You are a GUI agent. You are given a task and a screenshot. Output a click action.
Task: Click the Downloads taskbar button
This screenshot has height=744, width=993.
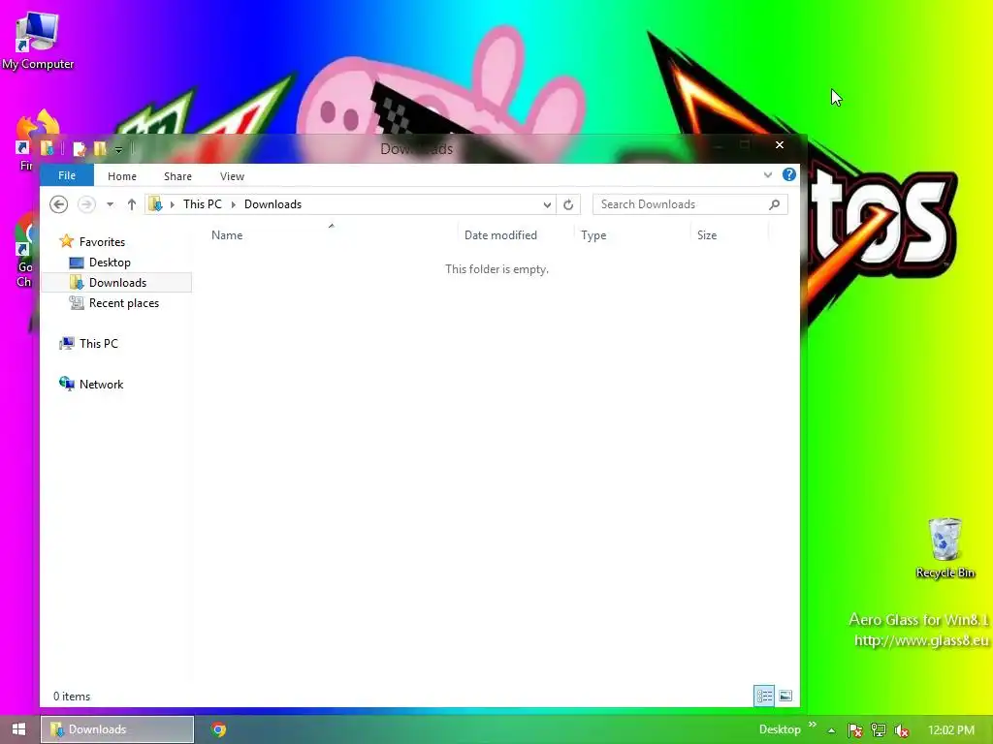[x=117, y=729]
